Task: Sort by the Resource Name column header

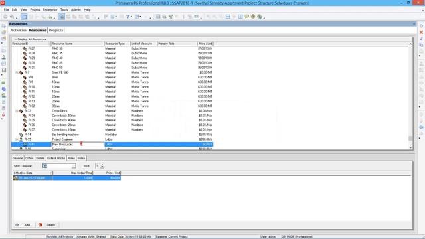Action: click(x=78, y=44)
